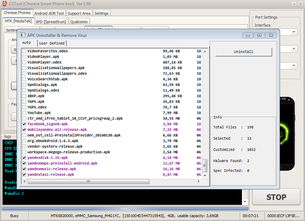Click the file list's vertical scrollbar thumb

point(205,166)
